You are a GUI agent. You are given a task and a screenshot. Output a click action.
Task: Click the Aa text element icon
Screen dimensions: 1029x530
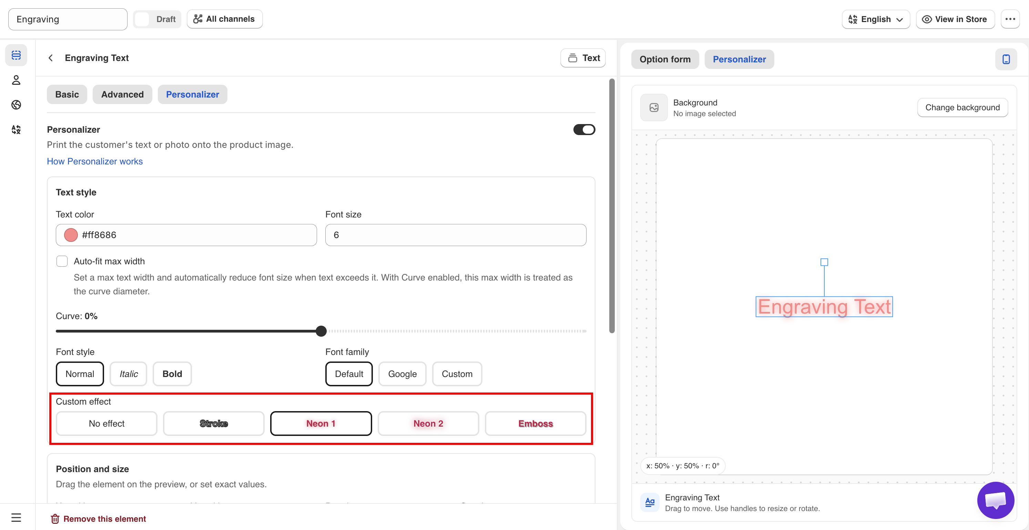(650, 502)
